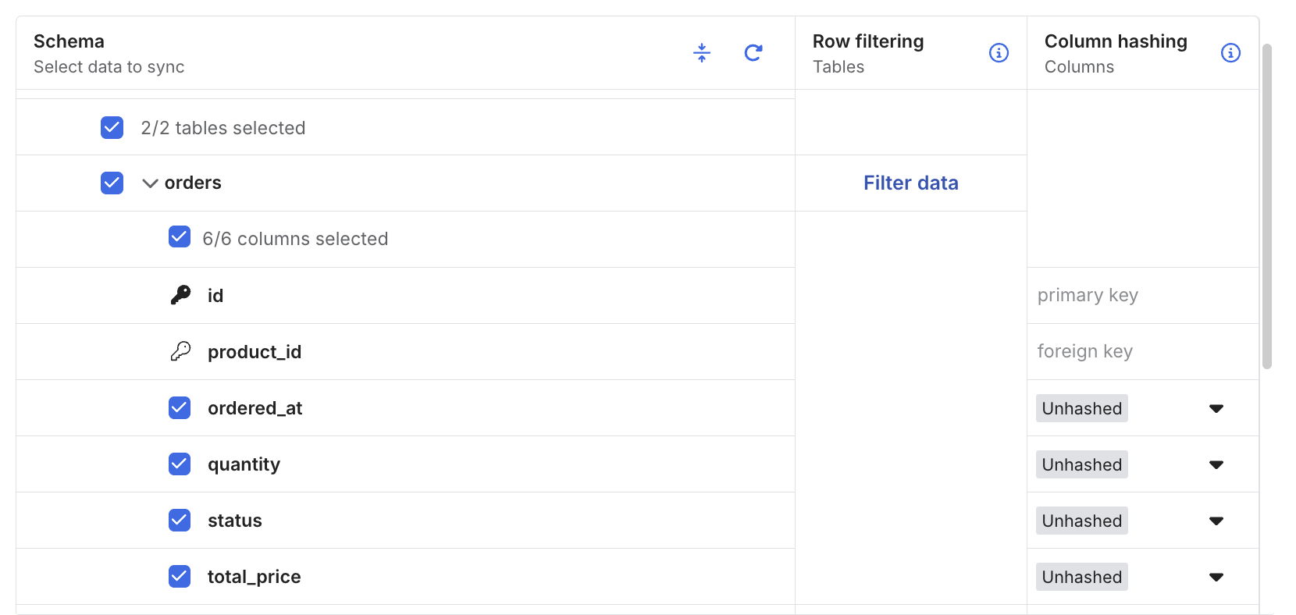Expand the status column hashing dropdown
The width and height of the screenshot is (1296, 615).
[1216, 521]
